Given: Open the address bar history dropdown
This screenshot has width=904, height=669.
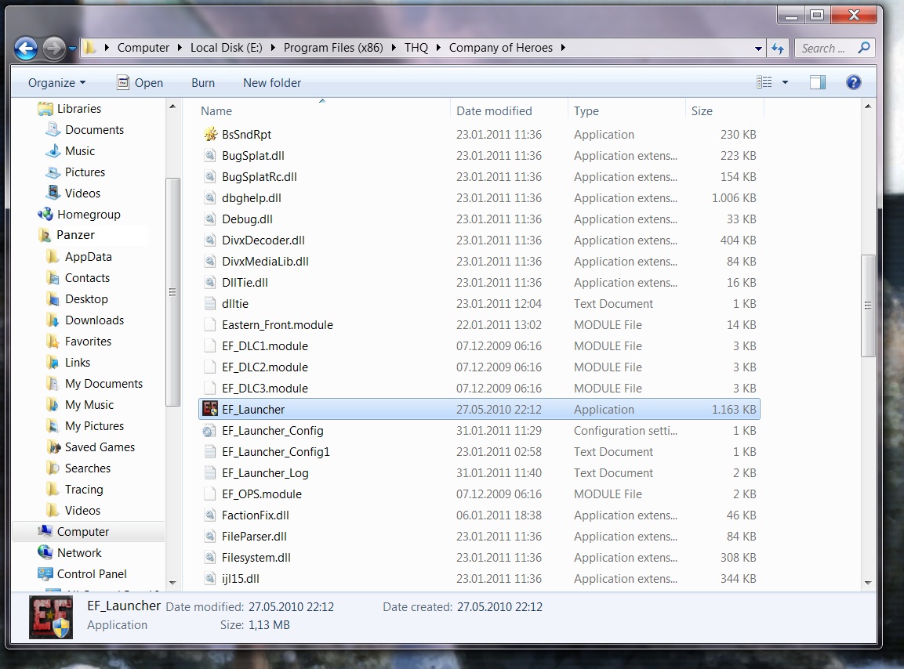Looking at the screenshot, I should [758, 49].
